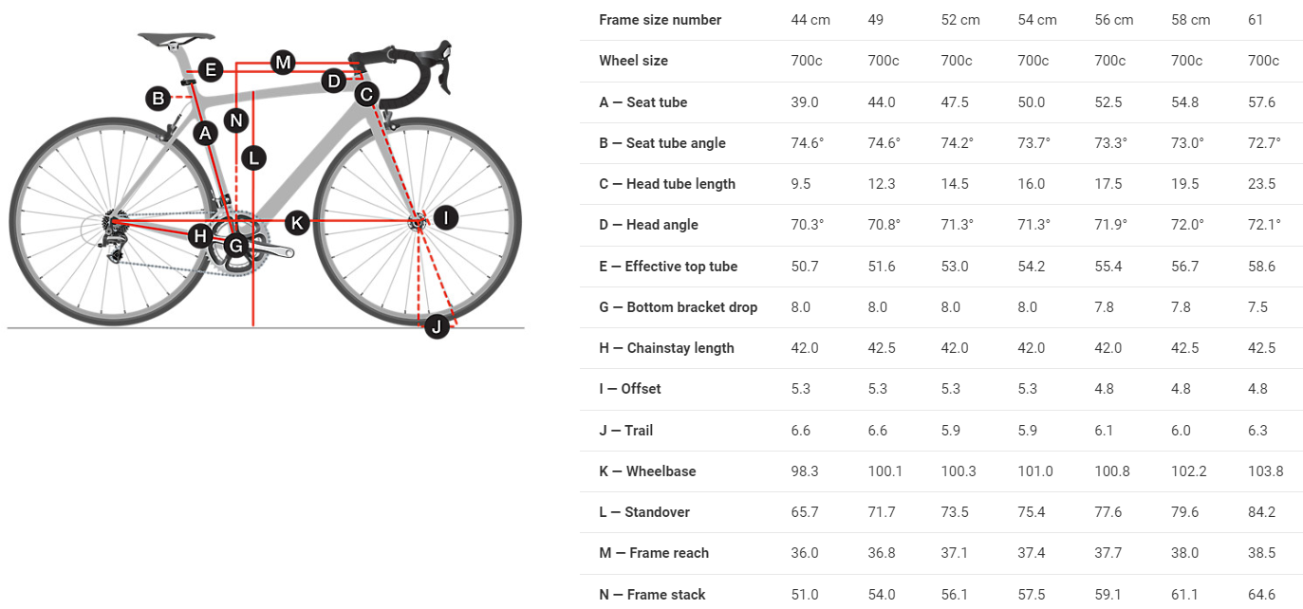
Task: Select the I offset marker on front wheel
Action: click(445, 218)
